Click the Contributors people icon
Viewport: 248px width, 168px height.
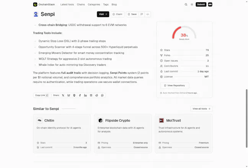click(162, 66)
